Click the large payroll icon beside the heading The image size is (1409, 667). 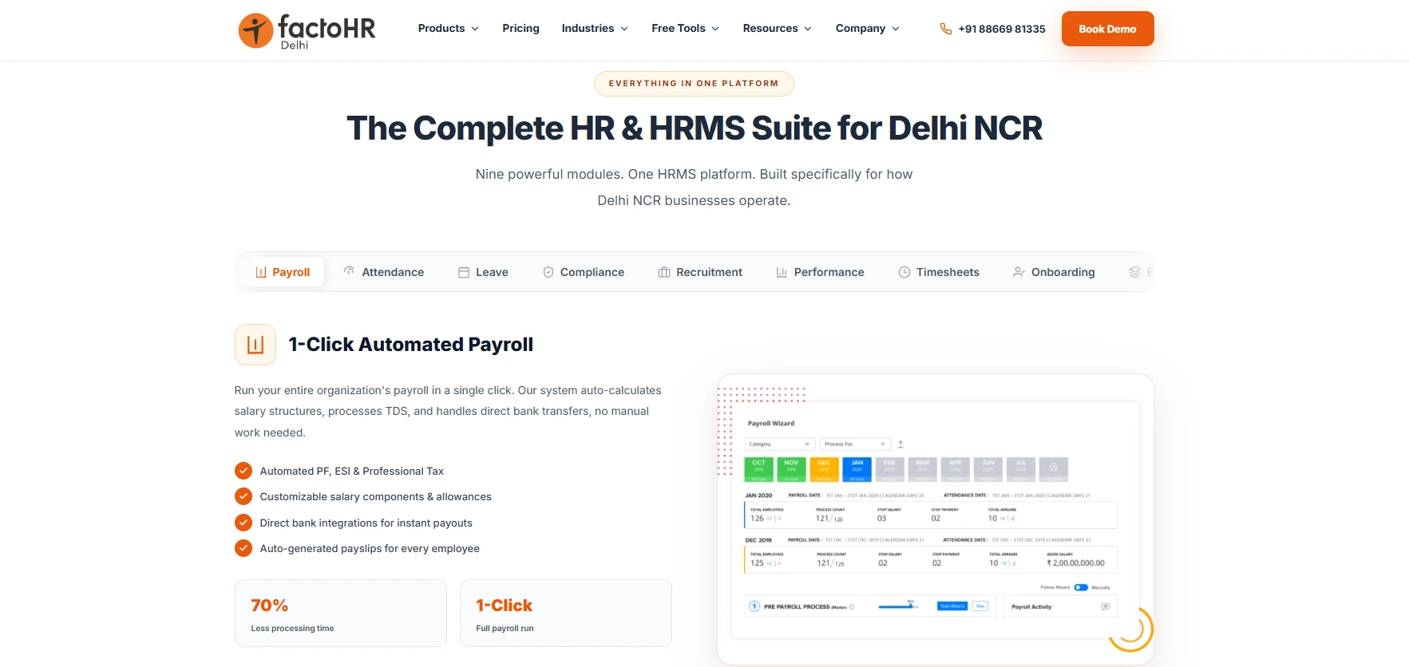[255, 345]
